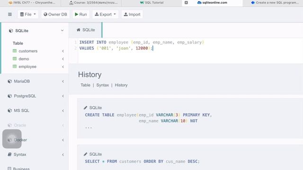303x170 pixels.
Task: Expand the employee table chevron
Action: click(x=63, y=67)
